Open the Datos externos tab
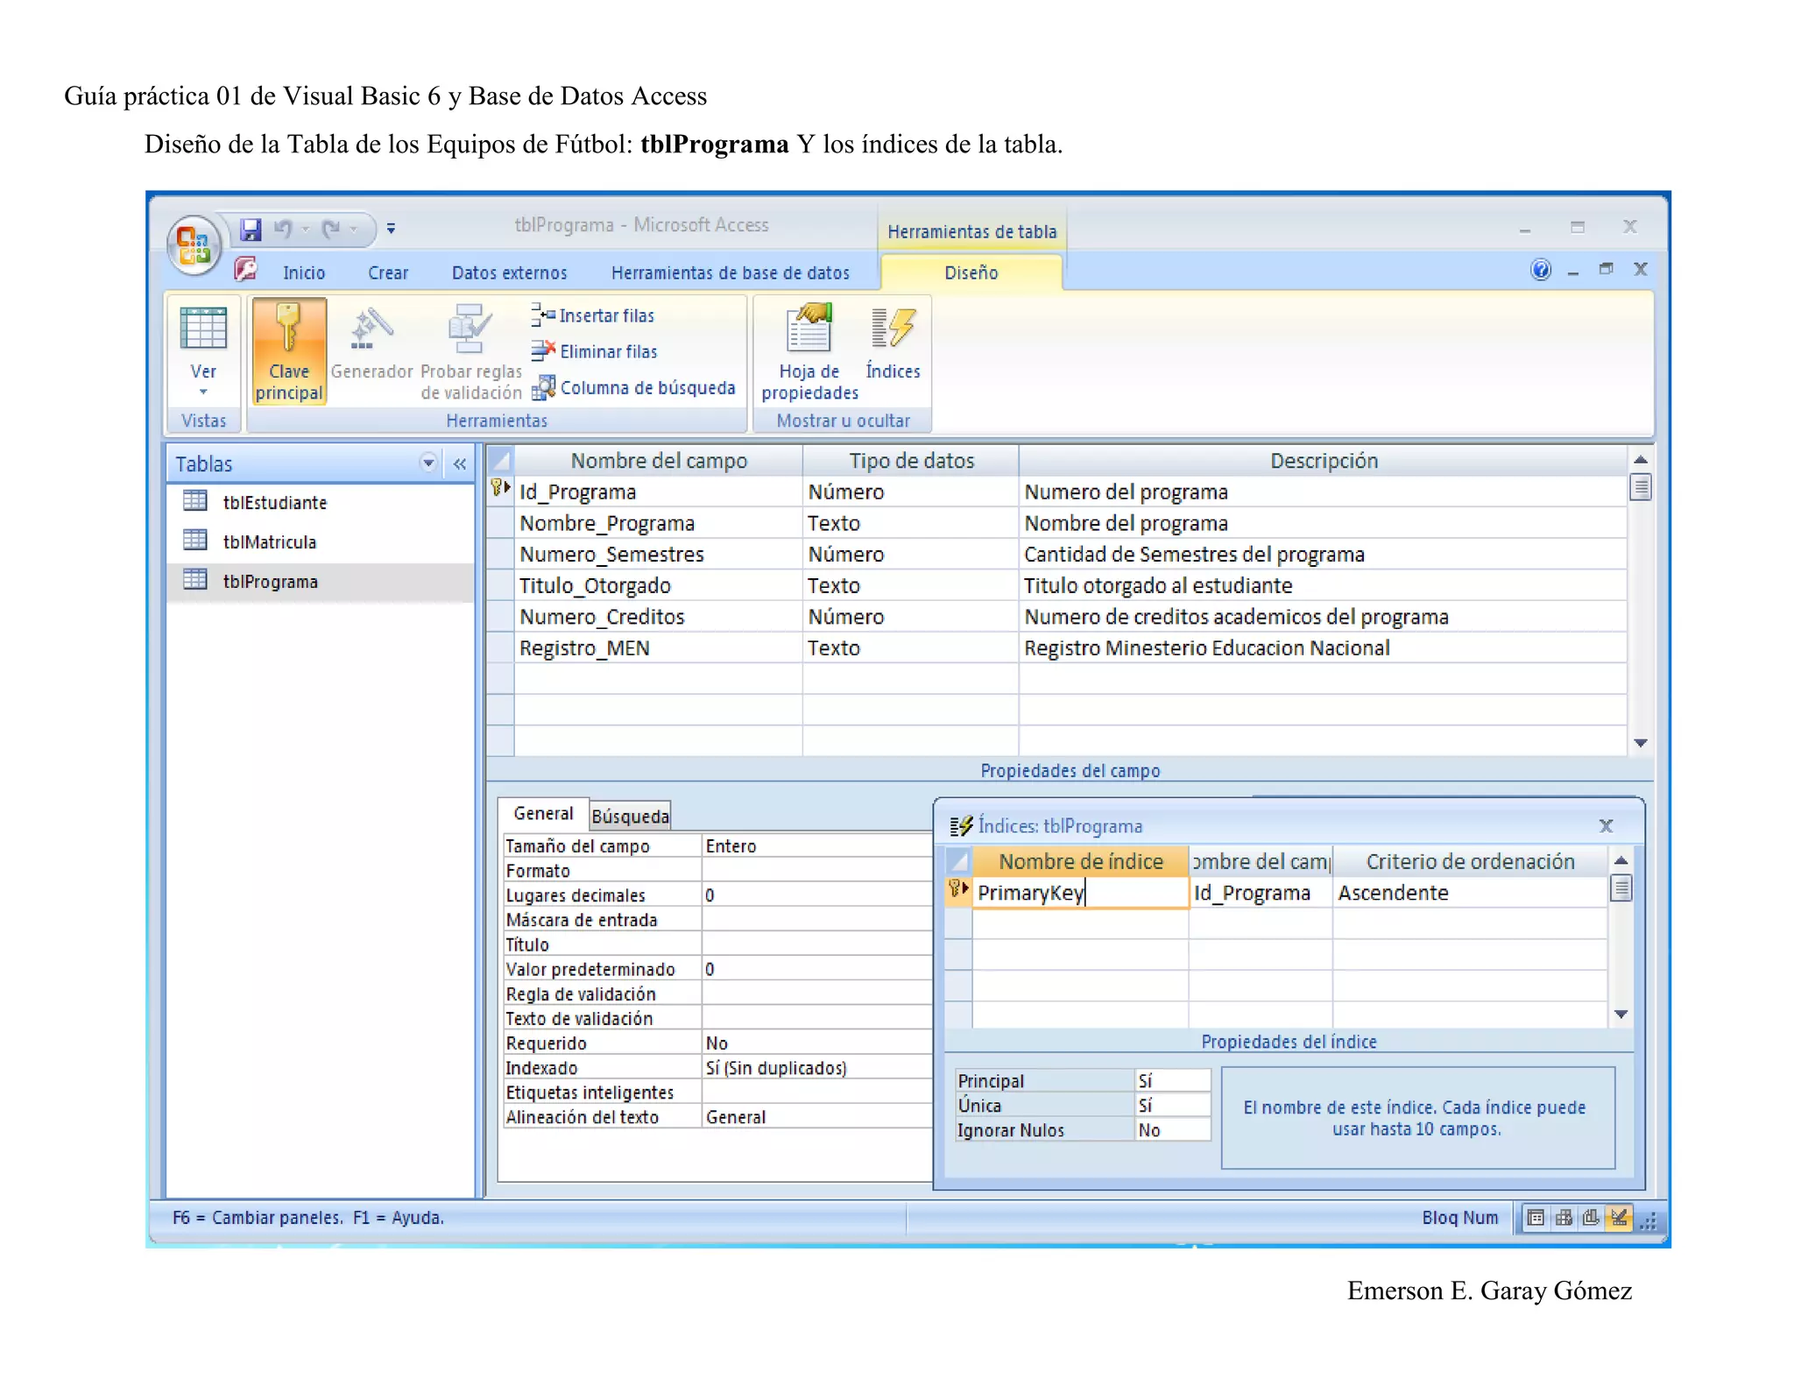This screenshot has height=1386, width=1794. [x=509, y=272]
